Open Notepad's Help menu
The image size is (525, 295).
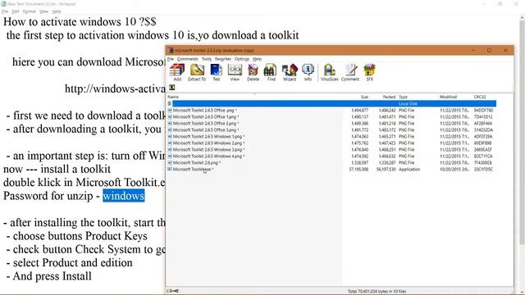pos(57,11)
